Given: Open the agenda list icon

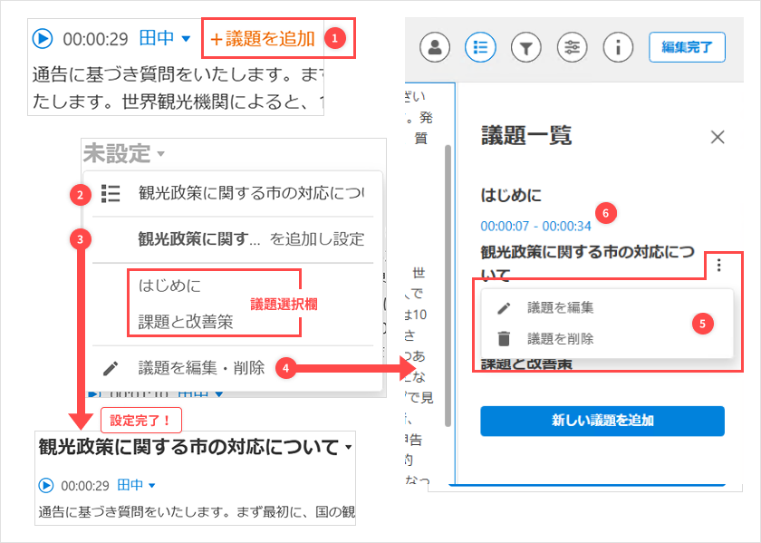Looking at the screenshot, I should 480,47.
